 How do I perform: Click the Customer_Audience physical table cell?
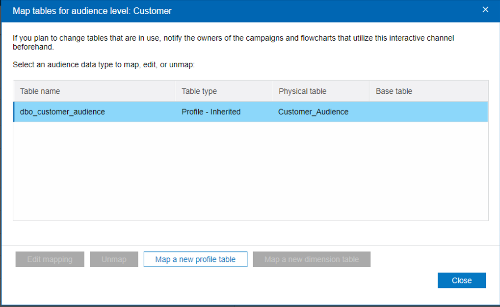coord(313,112)
